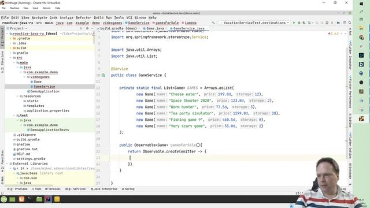Screen dimensions: 370x208
Task: Select the GameService.java editor tab
Action: click(189, 28)
